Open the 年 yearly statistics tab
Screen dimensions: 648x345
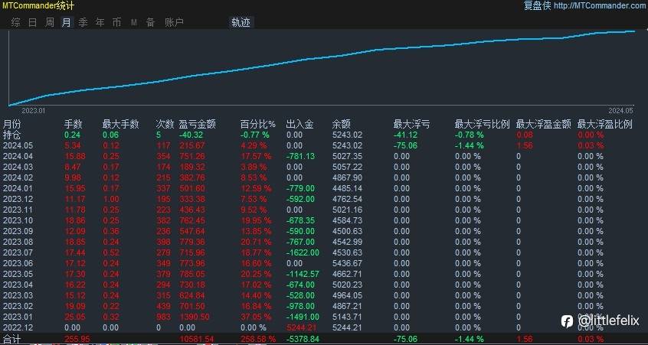100,22
